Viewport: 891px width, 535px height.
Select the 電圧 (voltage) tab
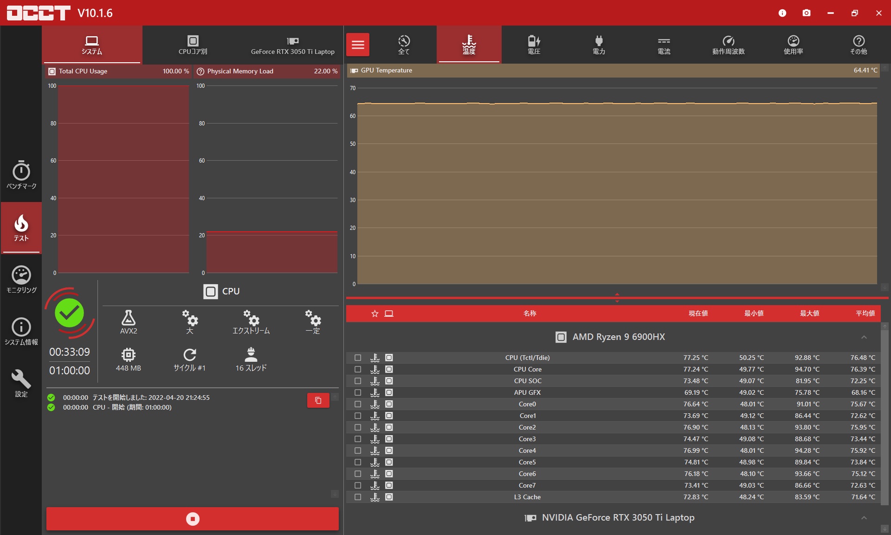tap(534, 45)
